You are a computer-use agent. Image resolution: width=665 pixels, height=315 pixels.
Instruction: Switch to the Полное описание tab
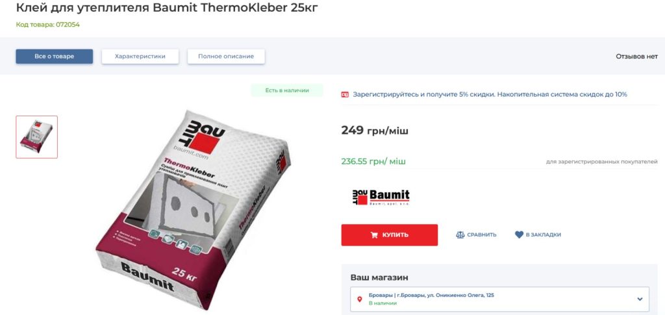[226, 57]
